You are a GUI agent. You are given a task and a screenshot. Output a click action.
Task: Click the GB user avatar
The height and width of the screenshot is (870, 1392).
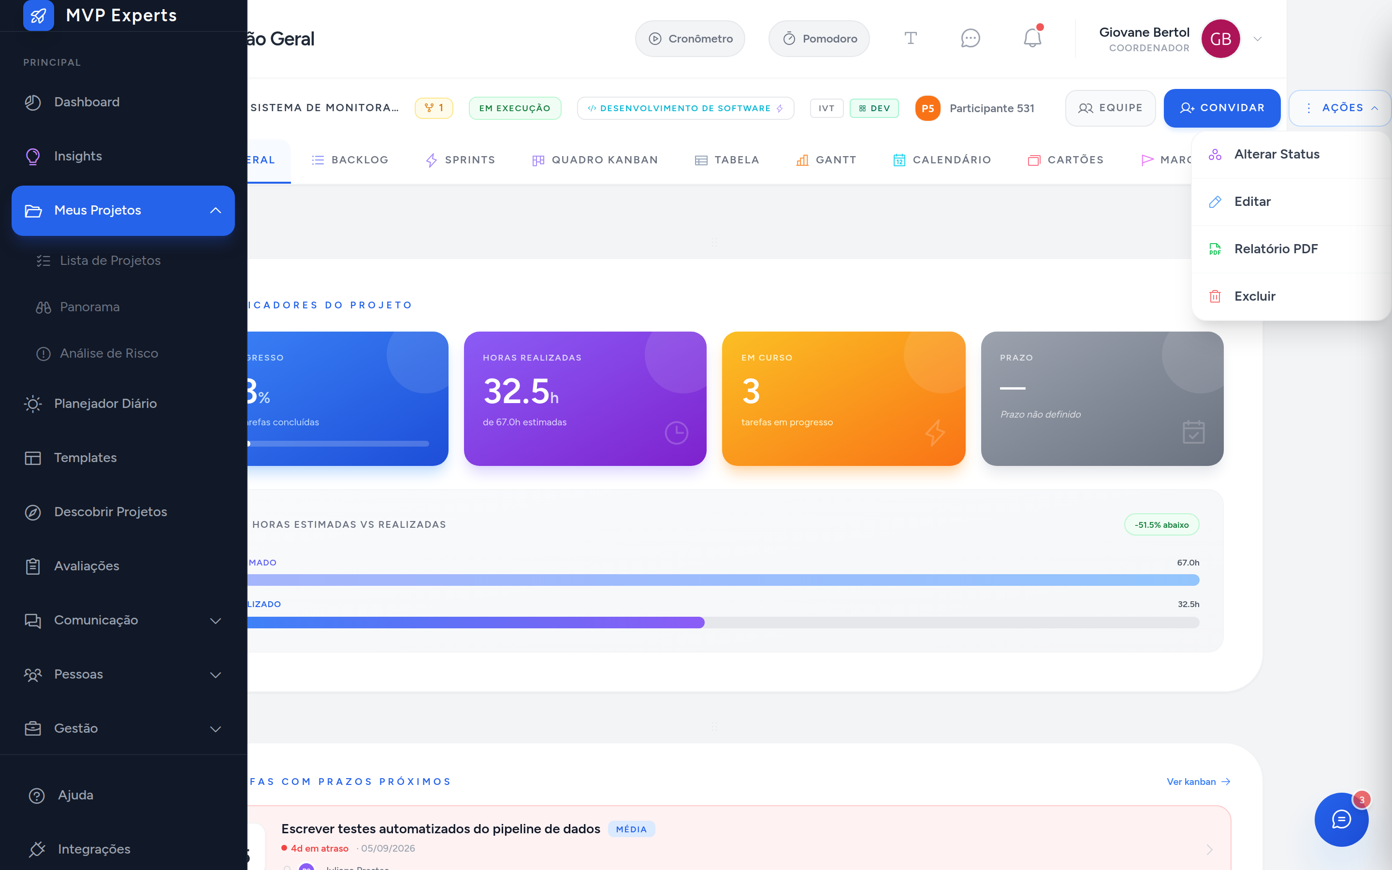[x=1220, y=39]
